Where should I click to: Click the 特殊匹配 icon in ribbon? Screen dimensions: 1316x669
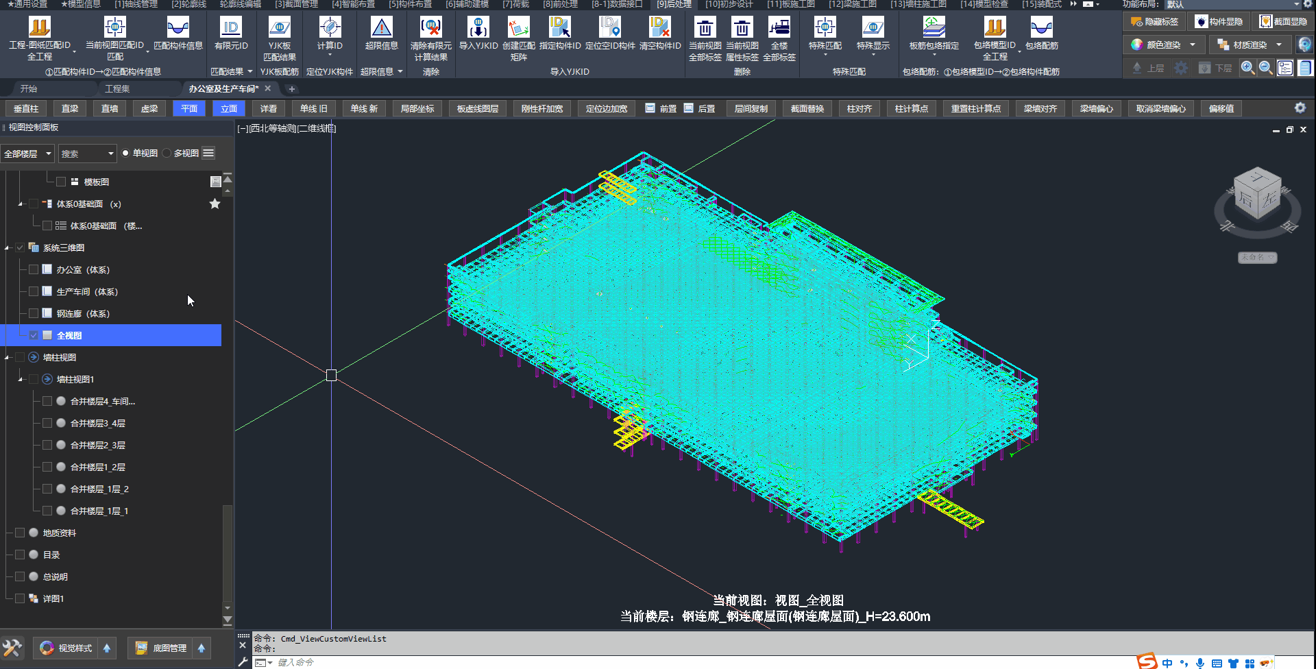click(x=825, y=28)
